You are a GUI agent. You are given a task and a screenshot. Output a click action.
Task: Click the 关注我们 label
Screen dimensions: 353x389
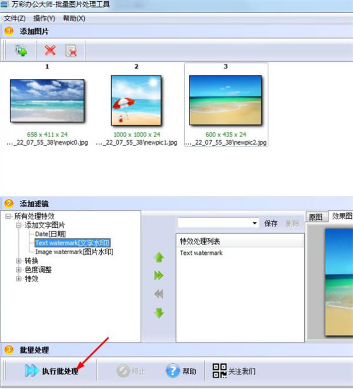pos(242,371)
